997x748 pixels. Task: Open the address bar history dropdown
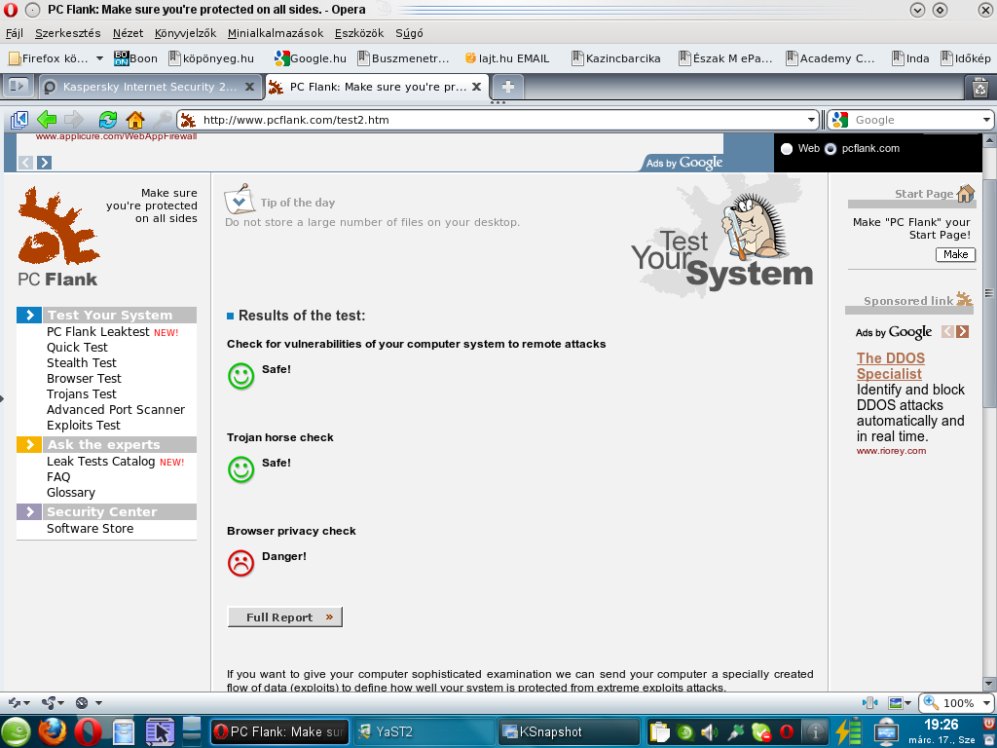(811, 120)
